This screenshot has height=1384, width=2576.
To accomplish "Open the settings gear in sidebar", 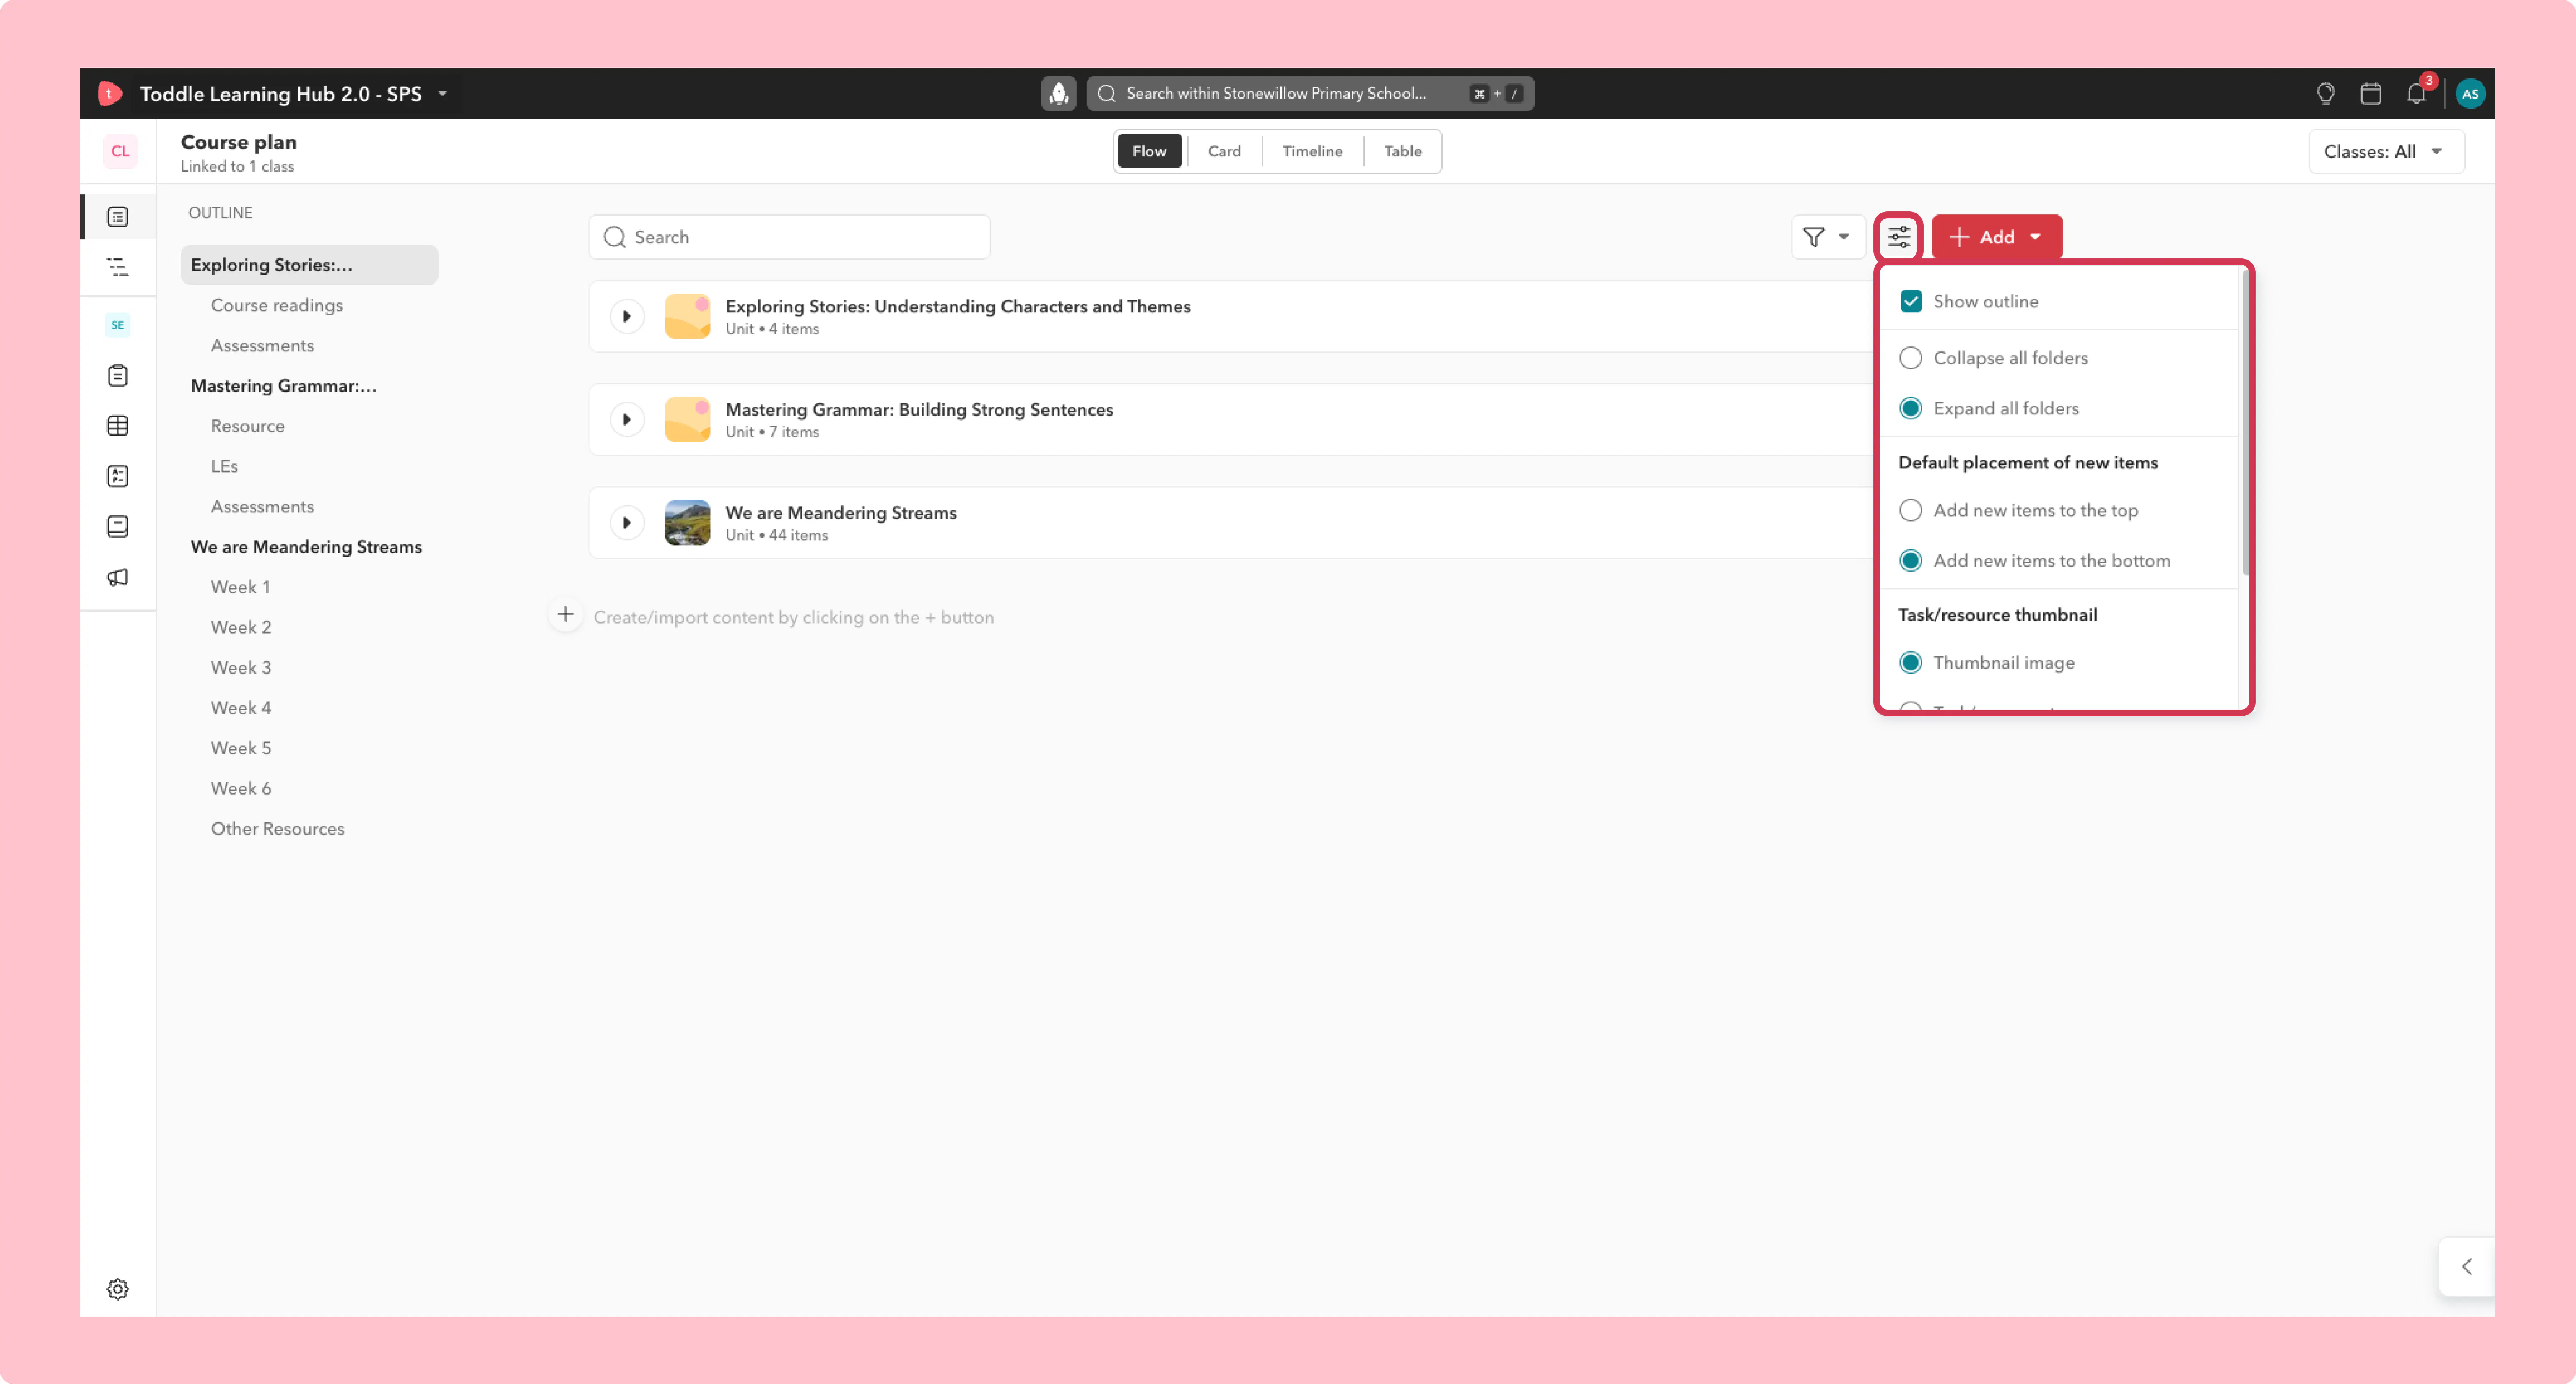I will click(x=118, y=1289).
